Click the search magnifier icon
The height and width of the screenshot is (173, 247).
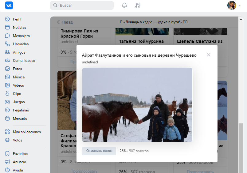click(x=55, y=5)
